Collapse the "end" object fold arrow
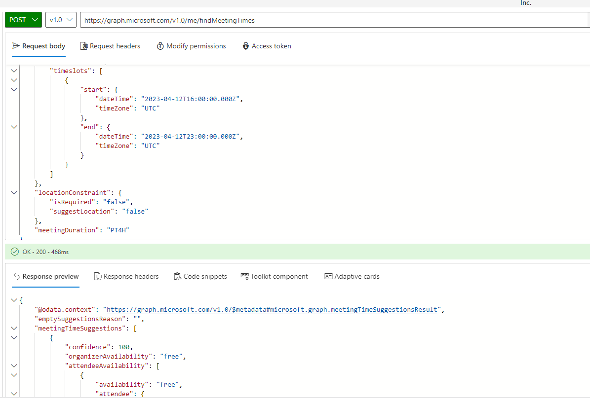 [x=14, y=127]
